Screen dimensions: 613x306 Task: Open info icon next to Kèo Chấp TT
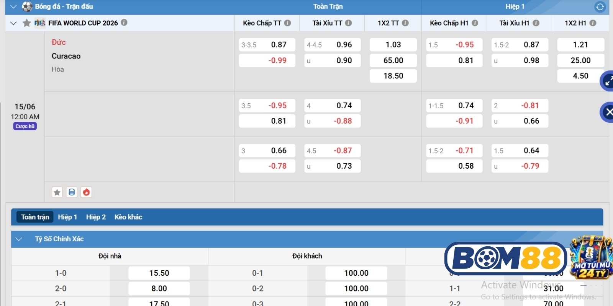tap(287, 23)
